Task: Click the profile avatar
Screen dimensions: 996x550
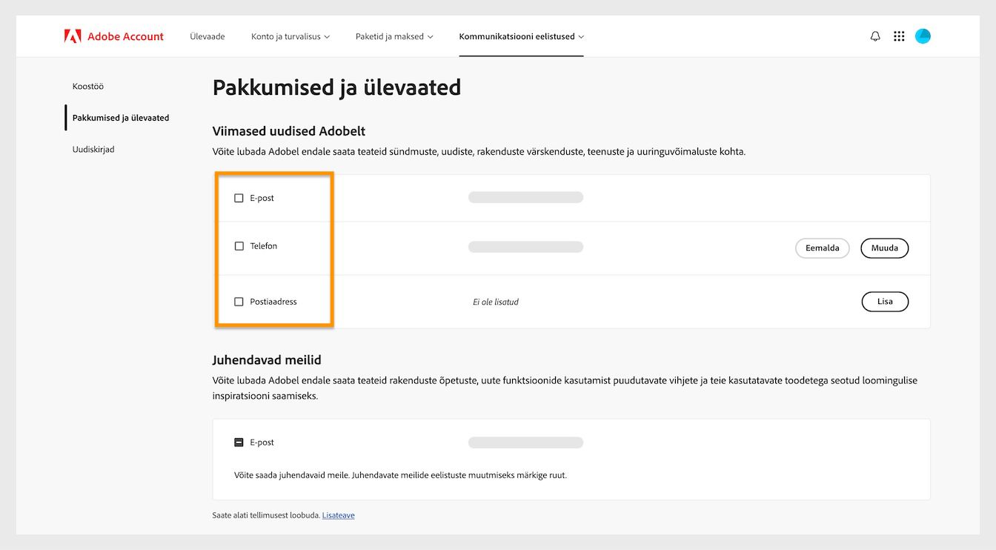Action: 923,36
